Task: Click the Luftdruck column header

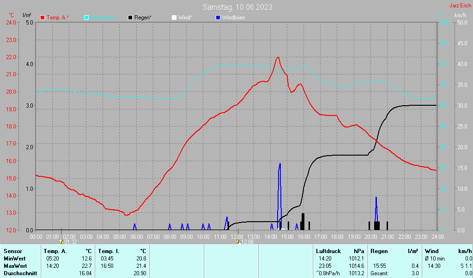Action: pos(328,251)
